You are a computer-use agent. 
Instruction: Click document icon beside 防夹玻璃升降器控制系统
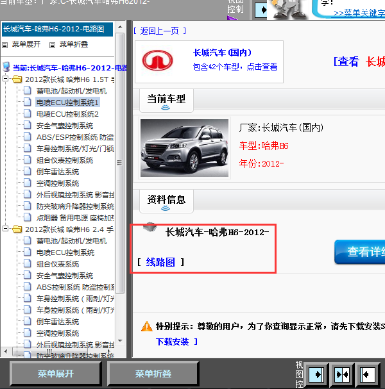pyautogui.click(x=28, y=206)
